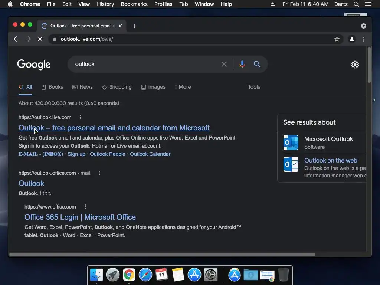
Task: Click the magnifier search button
Action: tap(257, 64)
